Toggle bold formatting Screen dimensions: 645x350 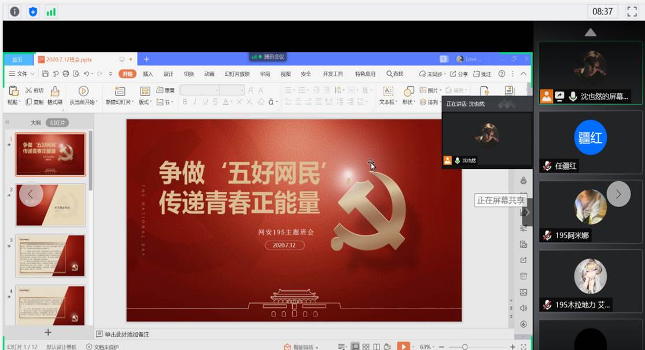184,101
